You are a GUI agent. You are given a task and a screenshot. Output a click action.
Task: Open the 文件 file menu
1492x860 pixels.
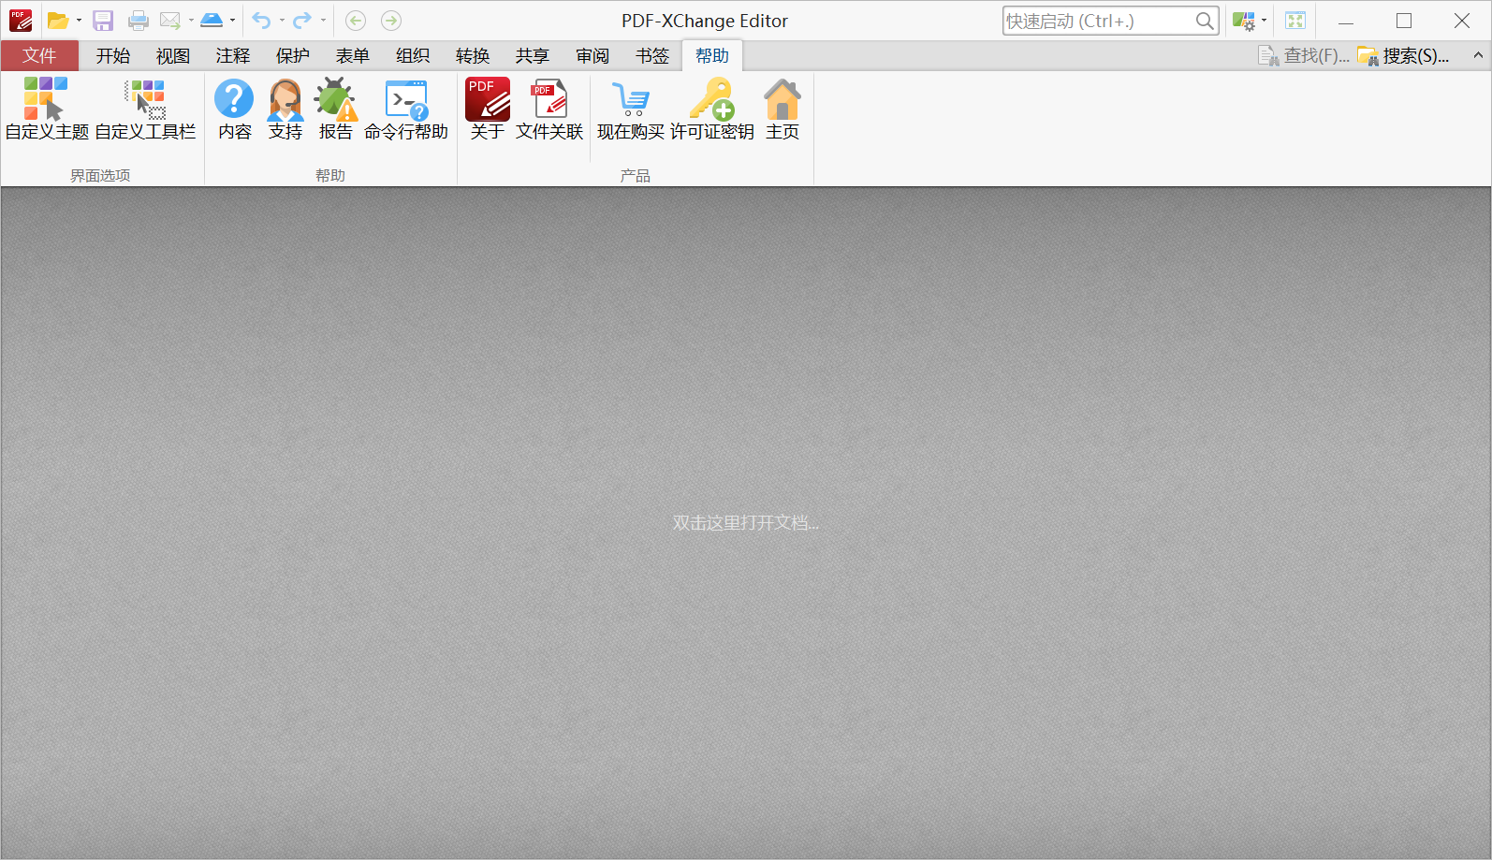point(39,56)
